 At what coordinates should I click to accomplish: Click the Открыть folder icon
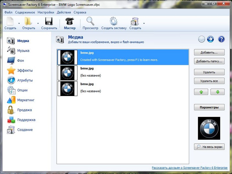coord(28,21)
